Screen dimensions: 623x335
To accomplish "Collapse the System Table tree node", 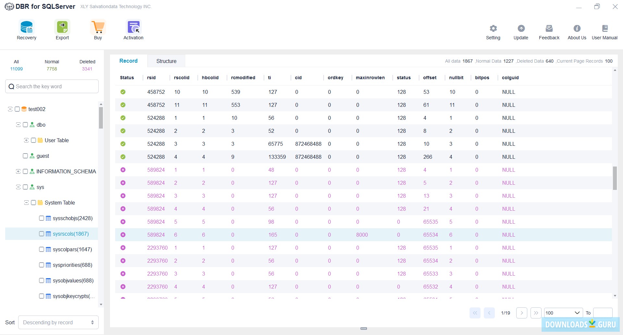I will coord(26,202).
